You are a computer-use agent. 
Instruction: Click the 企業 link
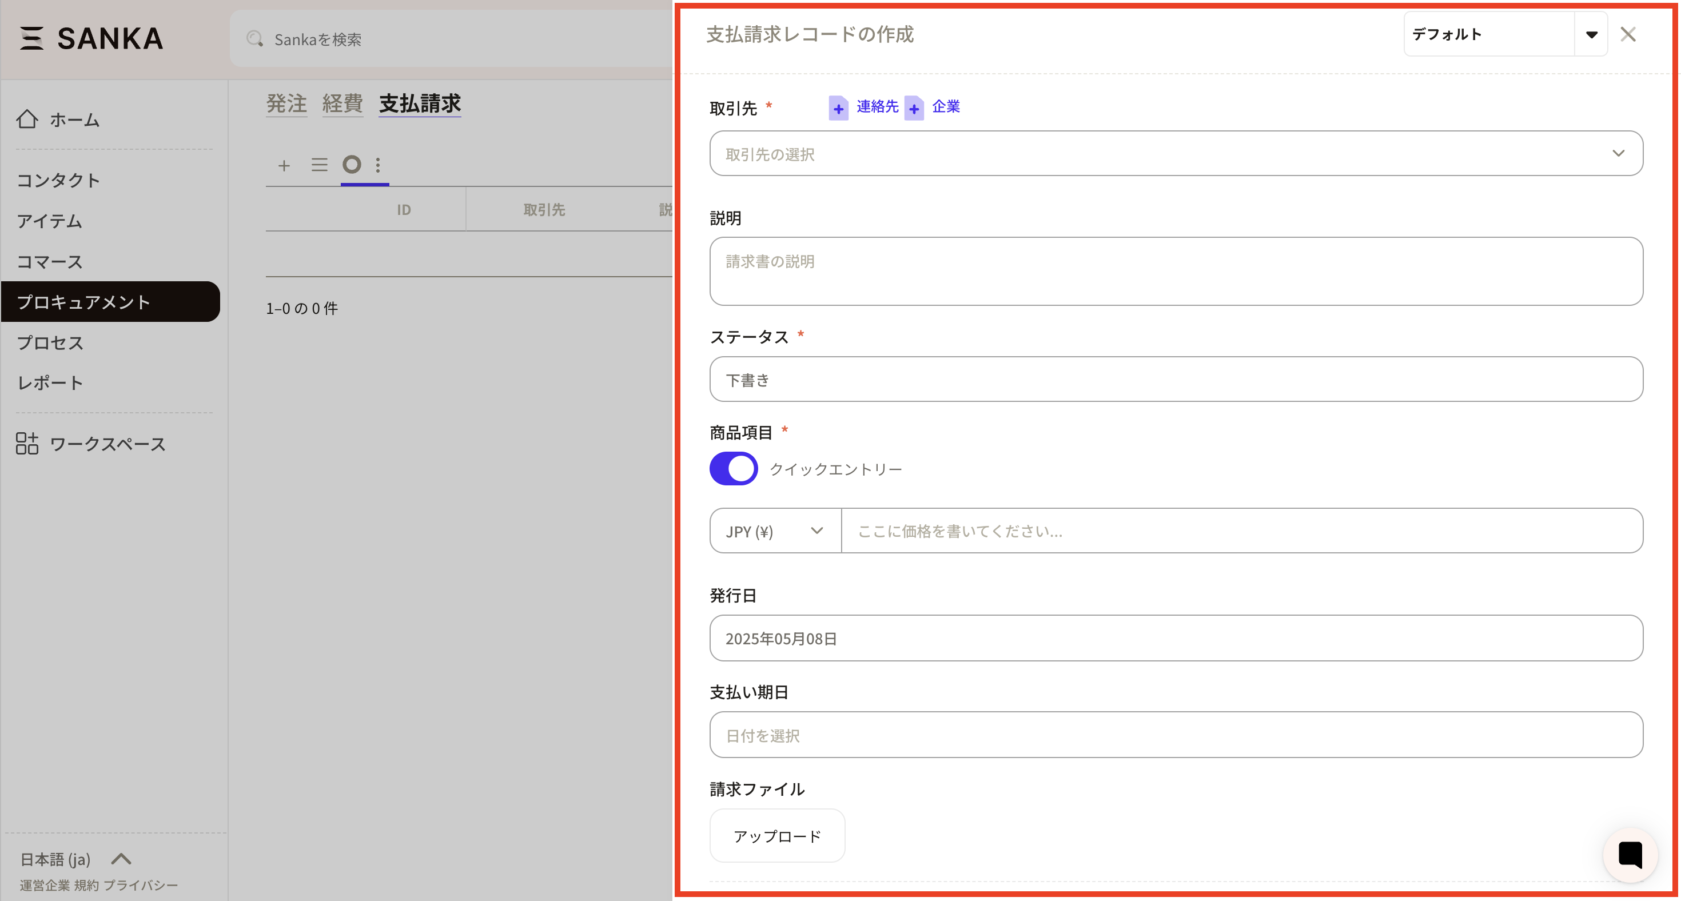tap(946, 106)
